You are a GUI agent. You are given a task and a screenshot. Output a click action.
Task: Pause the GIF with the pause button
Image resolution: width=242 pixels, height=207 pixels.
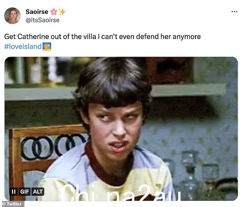pos(14,192)
